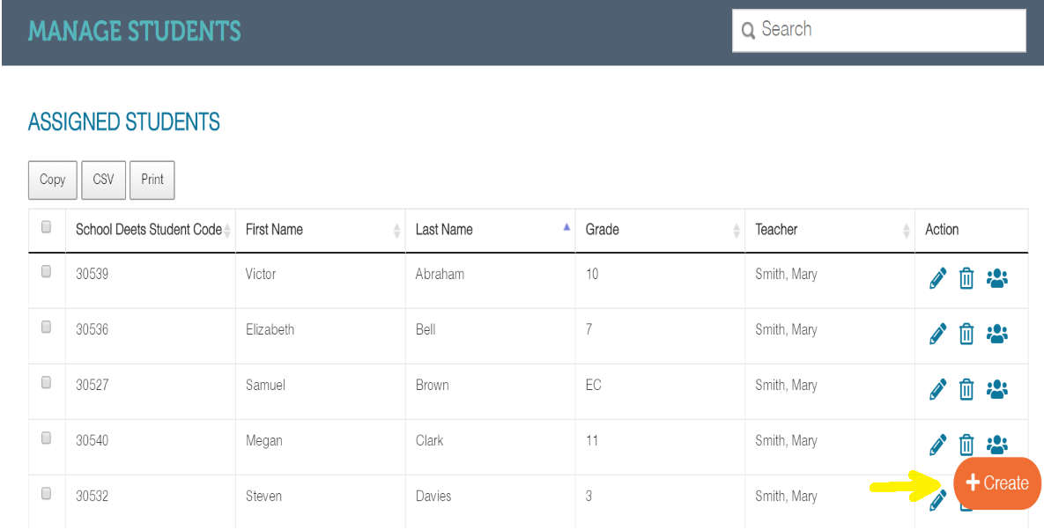Click trash icon for Samuel Brown
The image size is (1044, 530).
[x=966, y=389]
